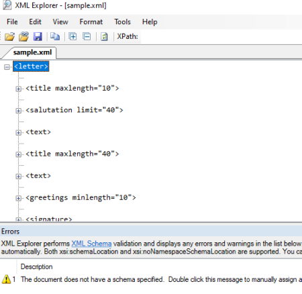Click the Copy icon in the toolbar
This screenshot has height=294, width=302.
point(55,36)
